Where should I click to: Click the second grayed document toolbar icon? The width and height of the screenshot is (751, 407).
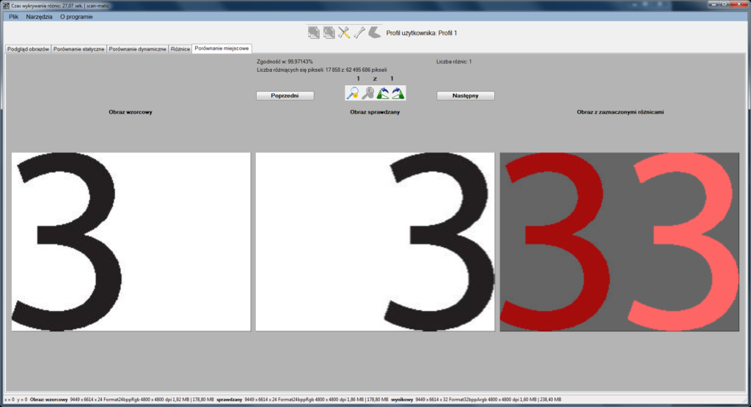tap(329, 32)
